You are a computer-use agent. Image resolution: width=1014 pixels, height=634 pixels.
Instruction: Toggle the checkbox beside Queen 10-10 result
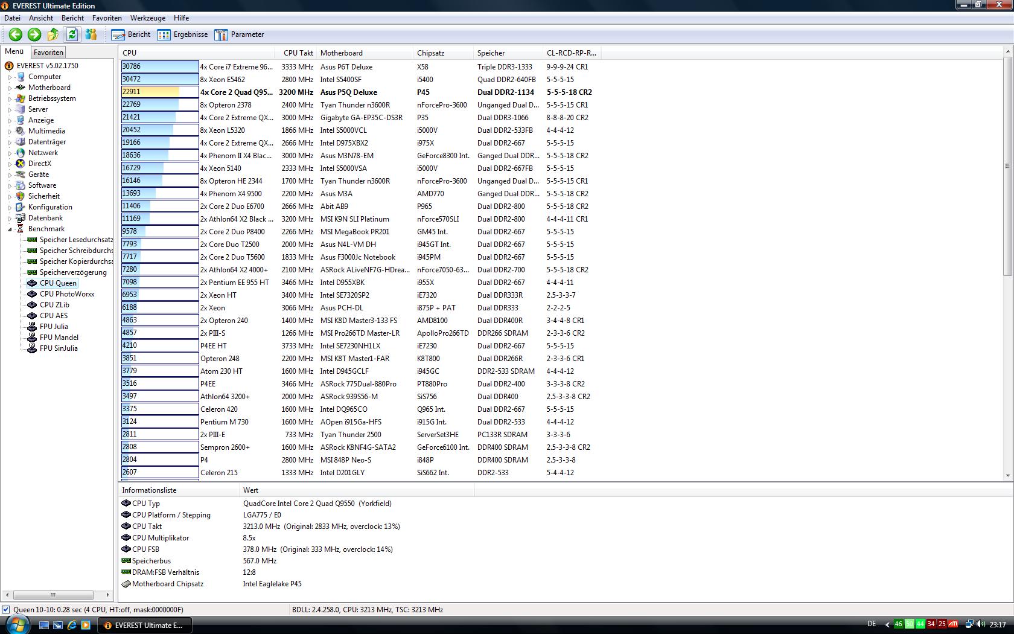click(6, 610)
